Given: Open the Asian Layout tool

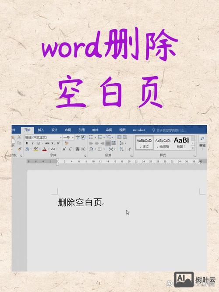Looking at the screenshot, I should tap(111, 149).
